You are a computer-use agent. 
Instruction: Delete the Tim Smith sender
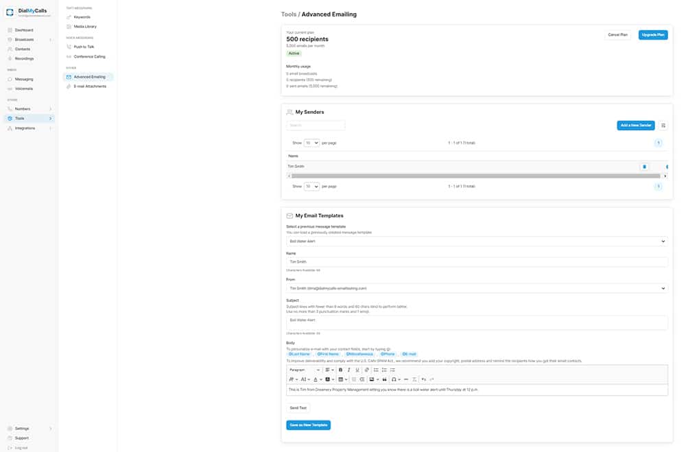tap(643, 167)
